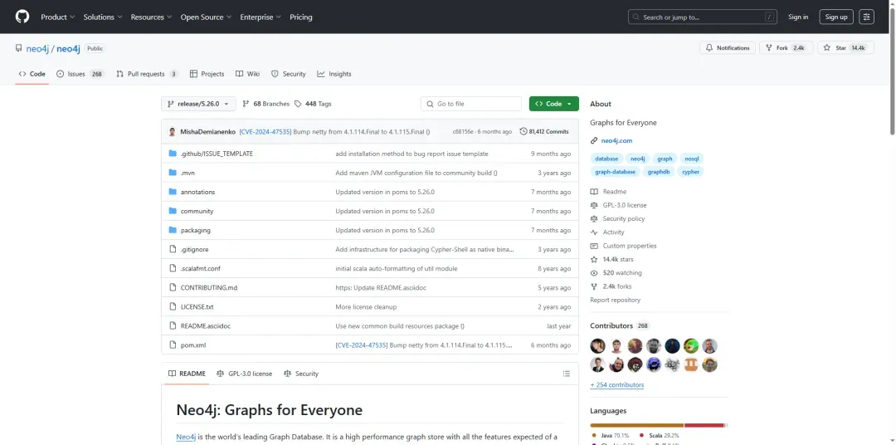
Task: Click the graph-database topic tag
Action: point(615,172)
